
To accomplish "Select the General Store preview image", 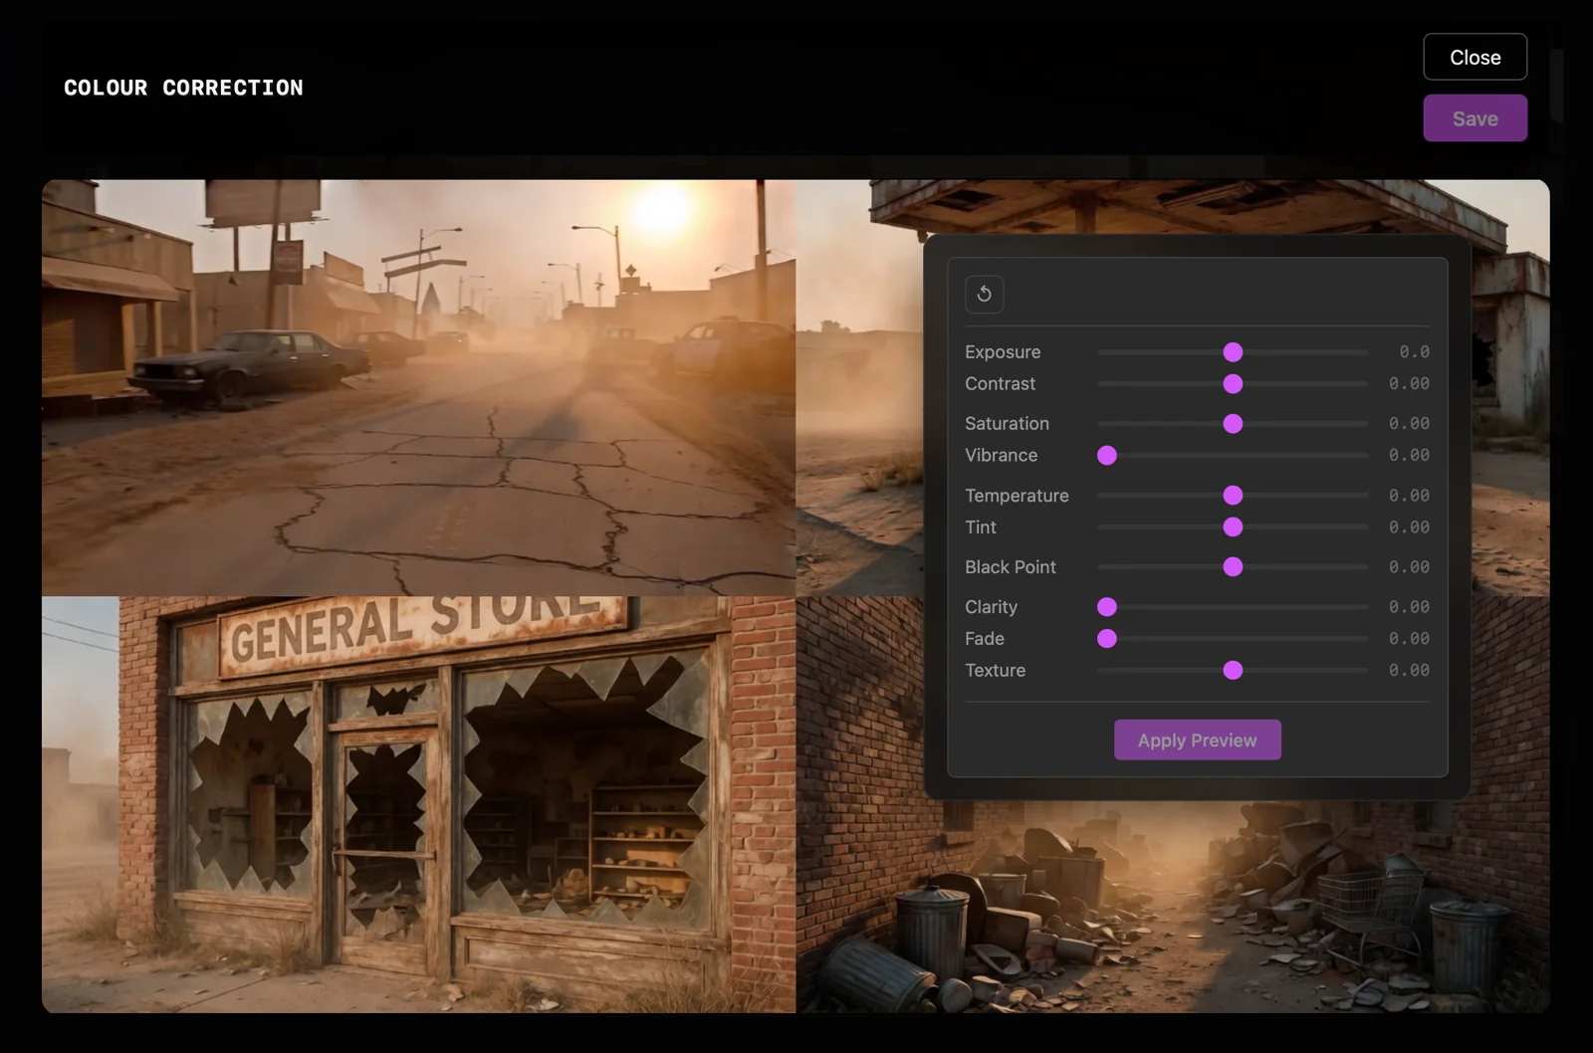I will click(418, 804).
